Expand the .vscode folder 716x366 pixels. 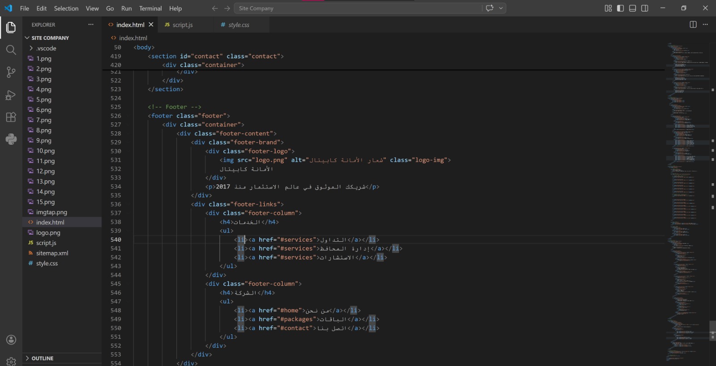46,48
